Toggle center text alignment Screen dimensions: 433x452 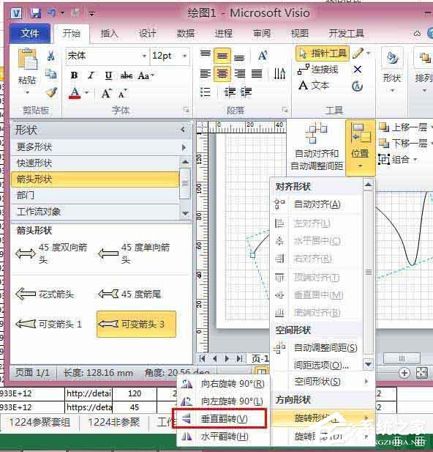(x=222, y=73)
